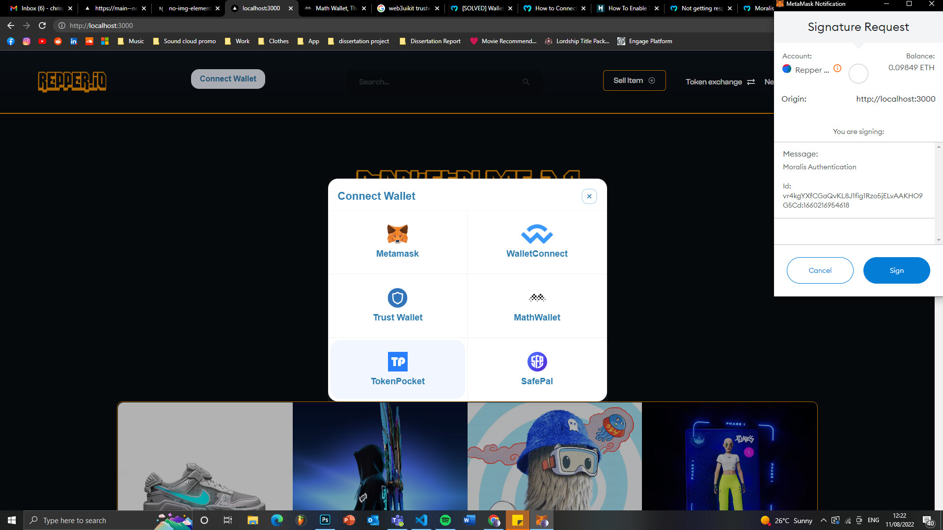Click the account info icon in MetaMask

[837, 69]
